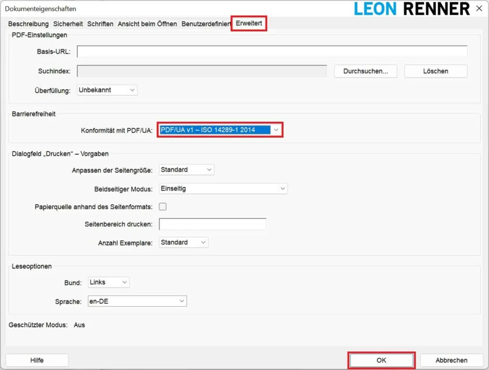
Task: Expand the Überfüllung dropdown
Action: point(107,90)
